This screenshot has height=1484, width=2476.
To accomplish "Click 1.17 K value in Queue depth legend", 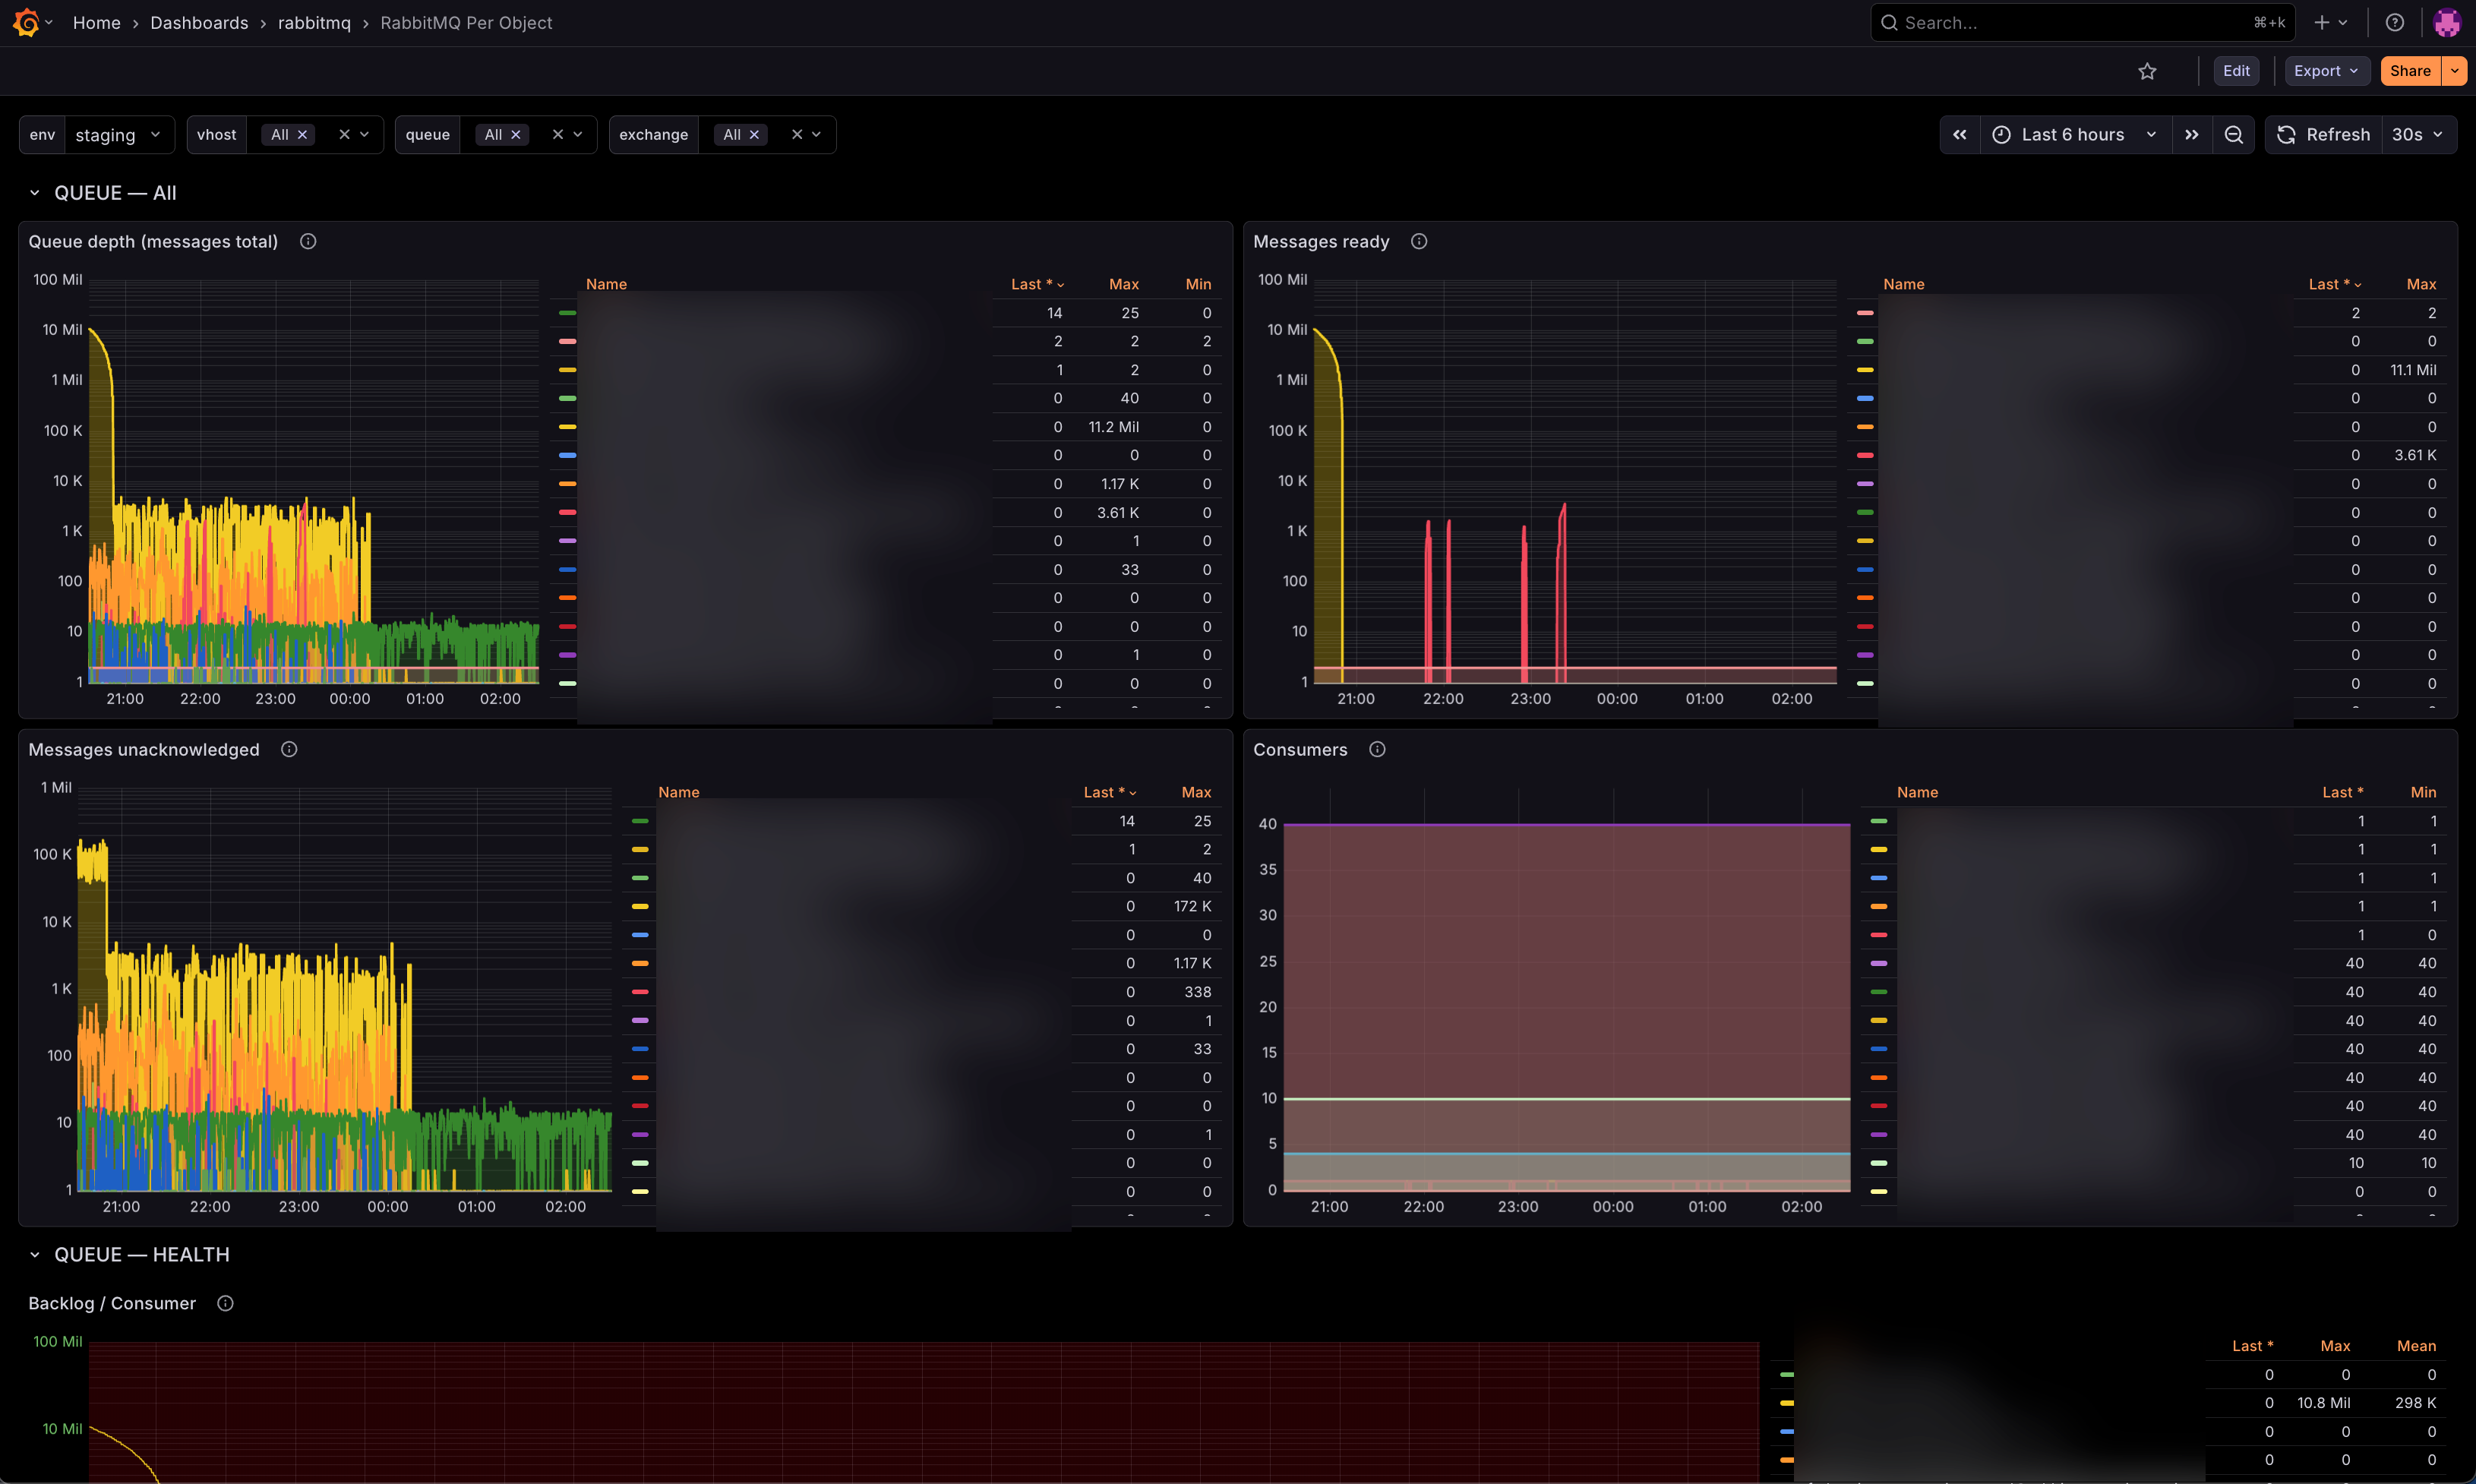I will click(x=1120, y=484).
